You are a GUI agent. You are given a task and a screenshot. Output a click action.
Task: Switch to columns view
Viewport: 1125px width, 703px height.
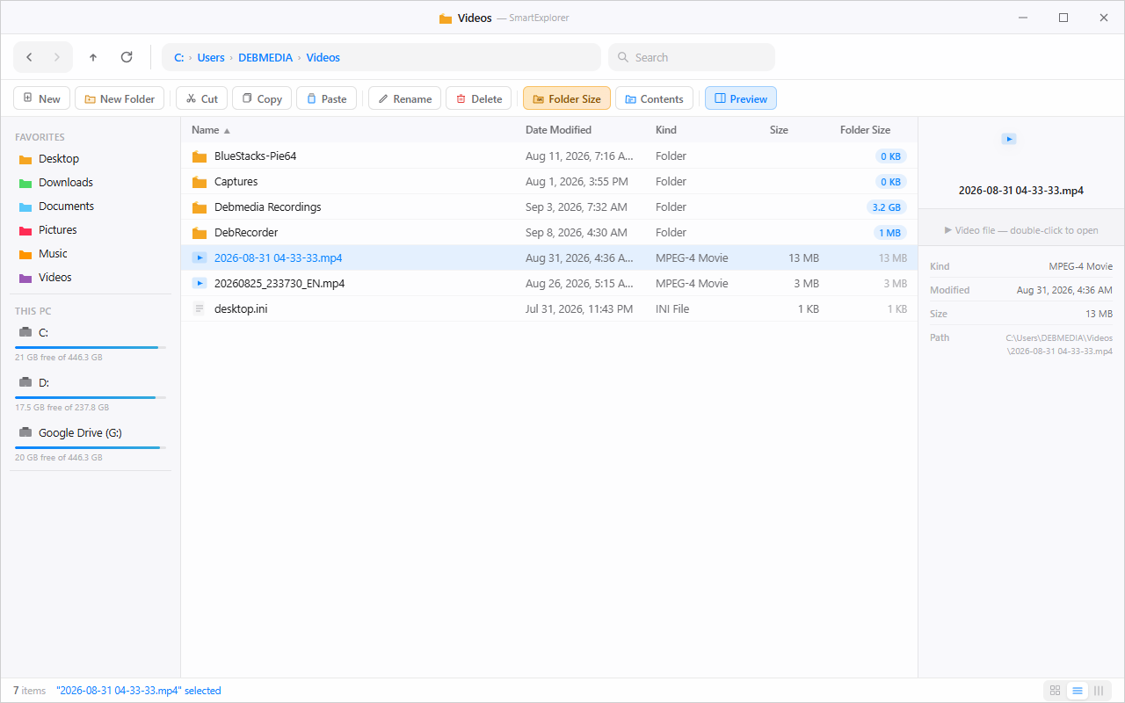[x=1099, y=691]
